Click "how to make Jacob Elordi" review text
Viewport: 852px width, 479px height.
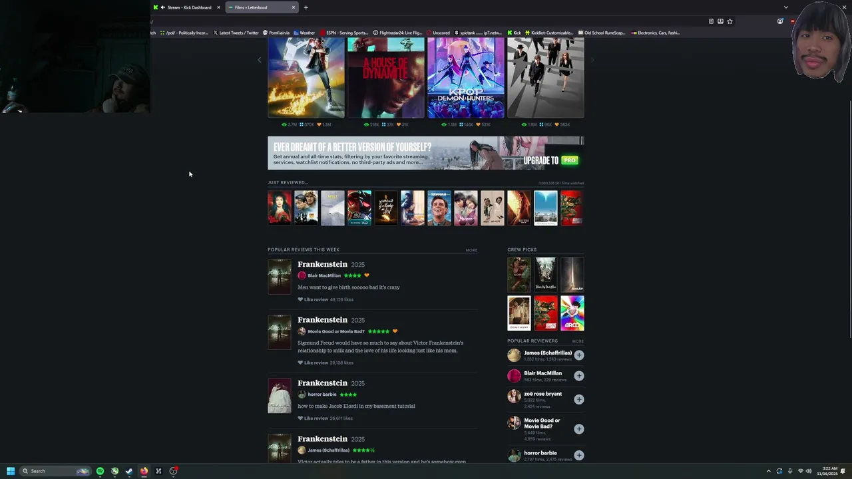356,406
